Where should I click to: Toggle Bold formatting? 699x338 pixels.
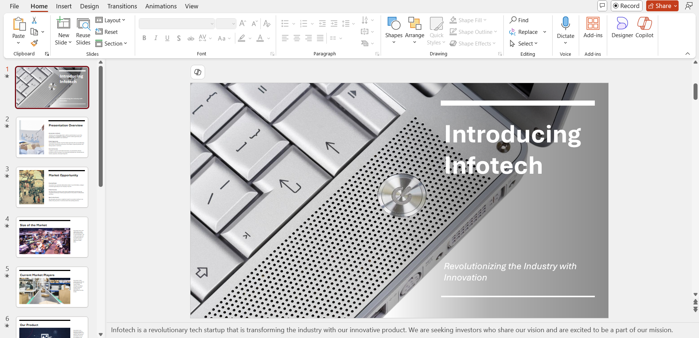click(144, 38)
